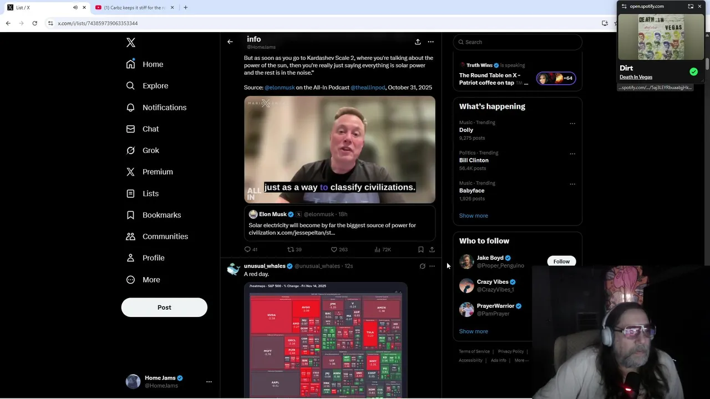Open Bill Clinton trend options
The height and width of the screenshot is (399, 710).
pyautogui.click(x=572, y=154)
